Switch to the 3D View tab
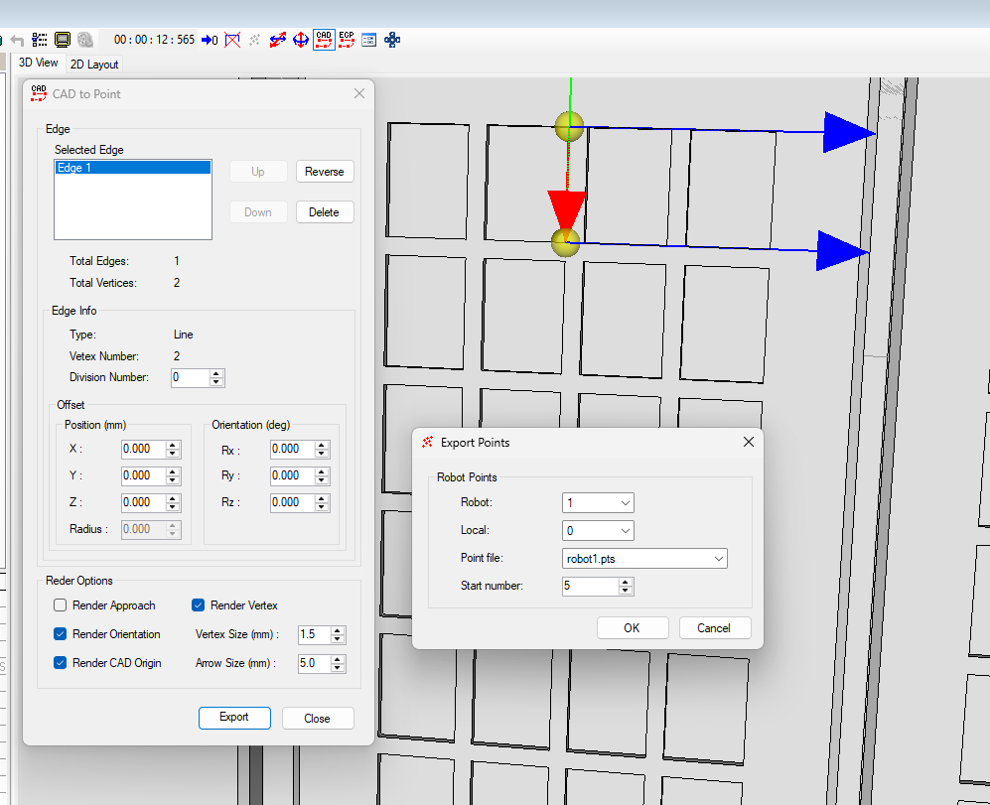The width and height of the screenshot is (990, 805). pos(38,63)
